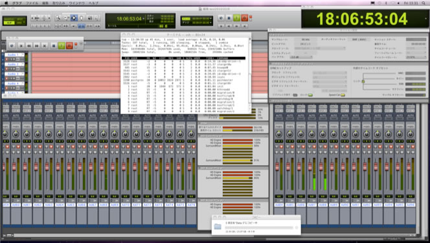
Task: Open the 編集 menu
Action: click(45, 3)
